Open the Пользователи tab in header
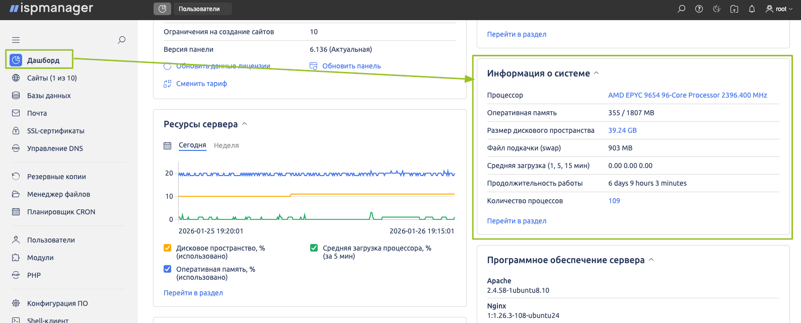Viewport: 801px width, 323px height. pos(199,9)
